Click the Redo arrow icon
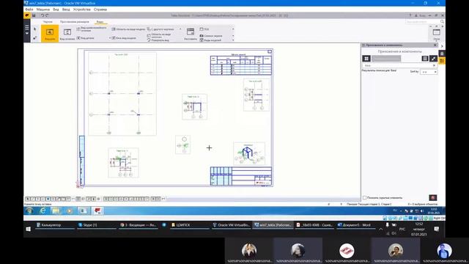The image size is (469, 264). pyautogui.click(x=47, y=15)
